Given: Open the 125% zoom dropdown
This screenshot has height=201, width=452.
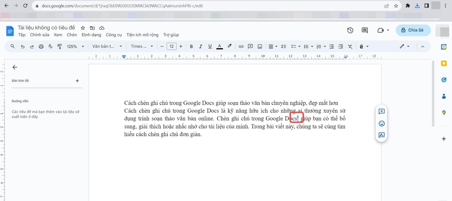Looking at the screenshot, I should point(75,47).
